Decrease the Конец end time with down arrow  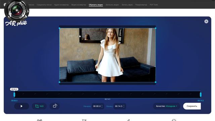coord(124,107)
